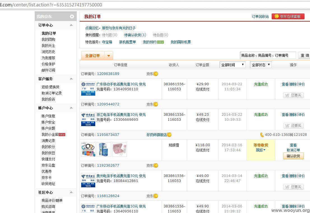Open 浙江电信50元 product thumbnail
310x213 pixels.
pyautogui.click(x=88, y=119)
